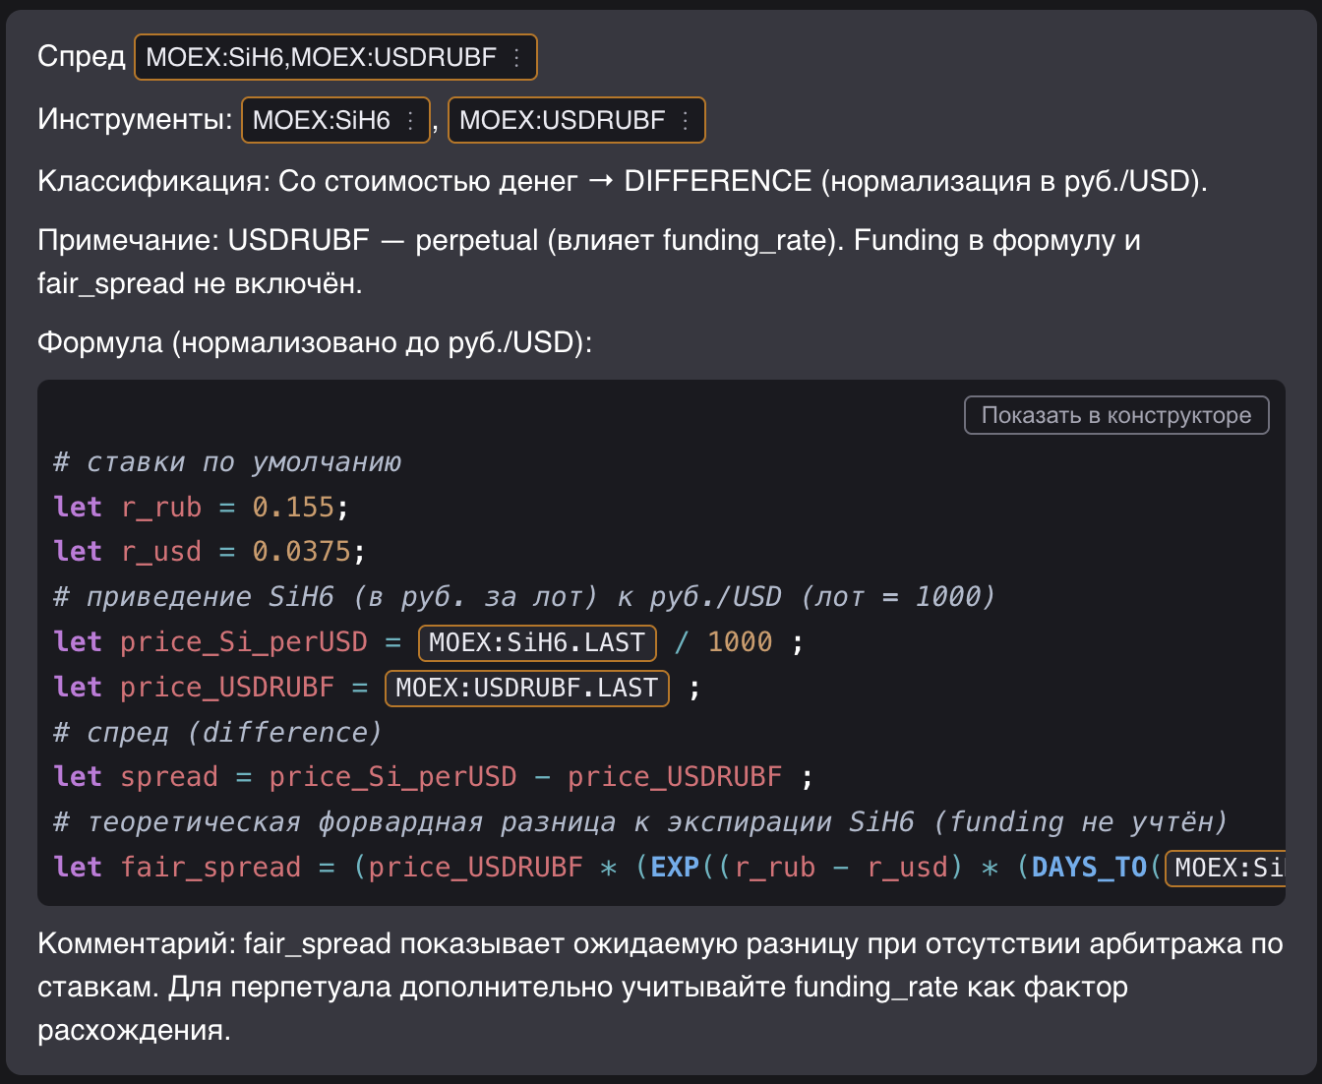This screenshot has width=1322, height=1084.
Task: Click the comment '# спред (difference)'
Action: click(x=217, y=733)
